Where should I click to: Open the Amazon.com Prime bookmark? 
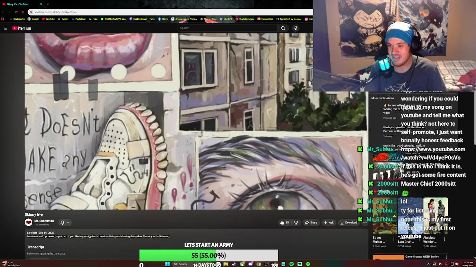[x=184, y=19]
